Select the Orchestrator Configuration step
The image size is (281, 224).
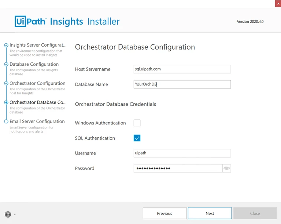(x=37, y=83)
